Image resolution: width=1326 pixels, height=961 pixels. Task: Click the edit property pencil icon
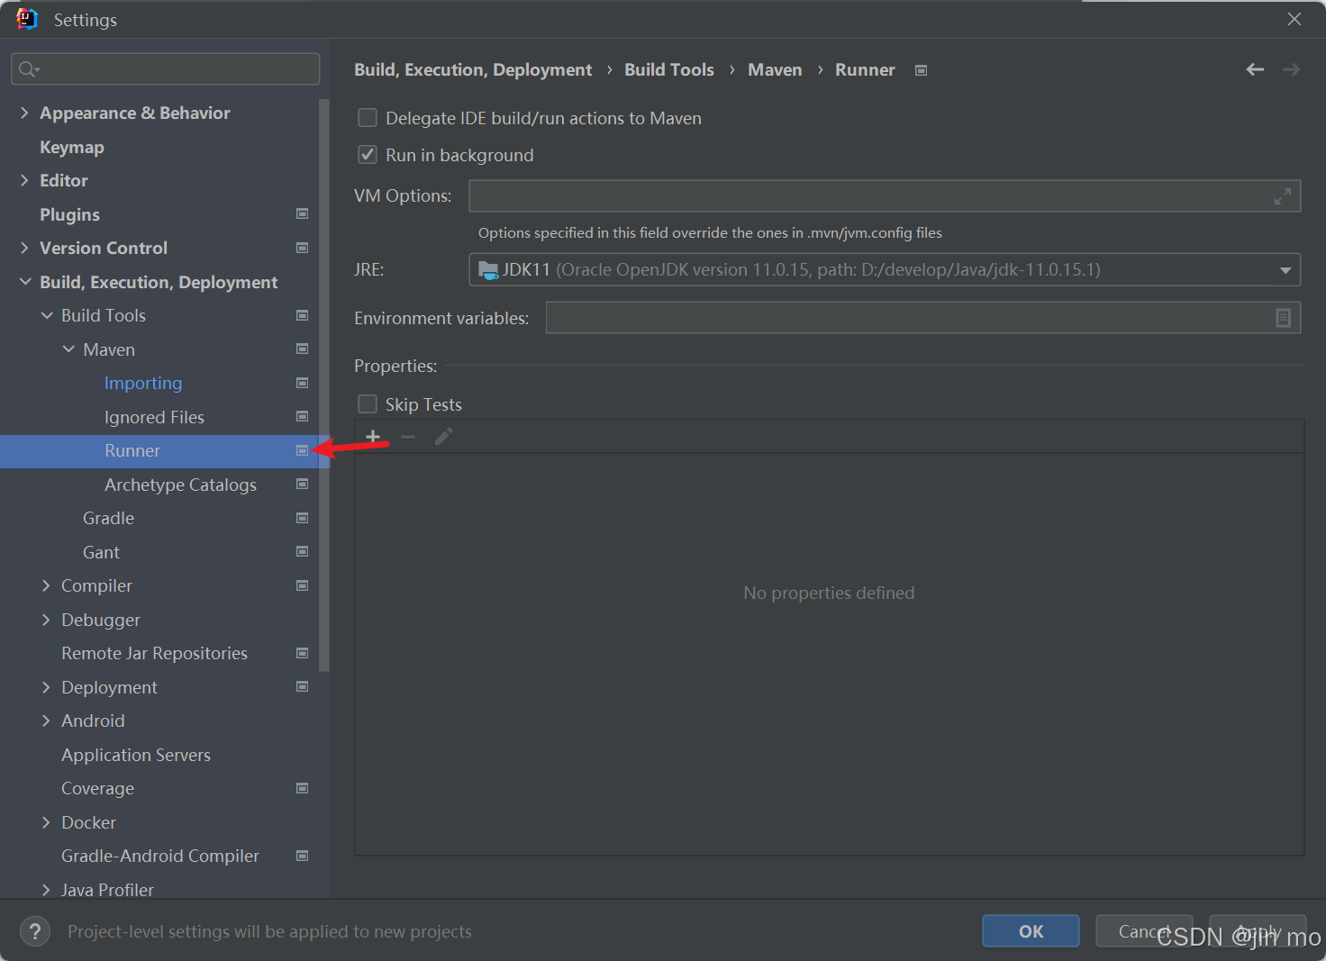click(x=443, y=437)
